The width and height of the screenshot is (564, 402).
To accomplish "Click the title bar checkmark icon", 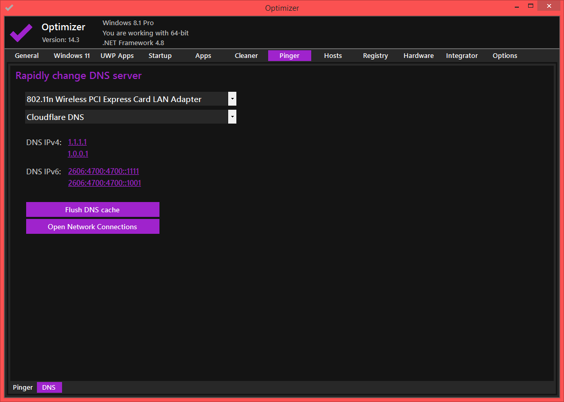I will [9, 8].
